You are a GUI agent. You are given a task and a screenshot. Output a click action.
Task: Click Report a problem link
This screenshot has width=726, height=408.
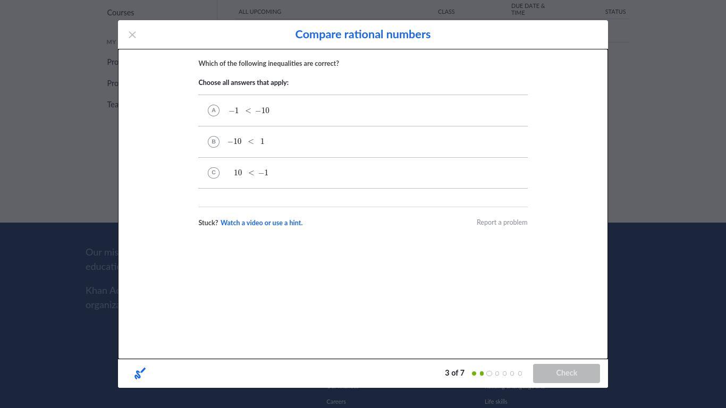(502, 223)
